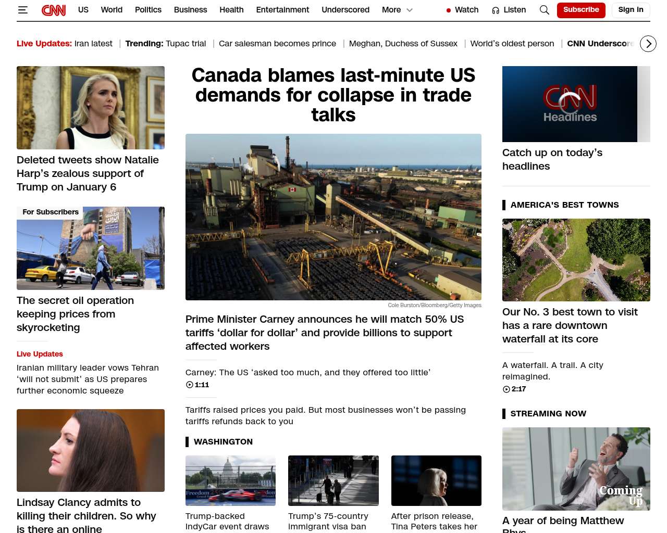This screenshot has width=667, height=533.
Task: Navigate to Entertainment section
Action: click(282, 10)
